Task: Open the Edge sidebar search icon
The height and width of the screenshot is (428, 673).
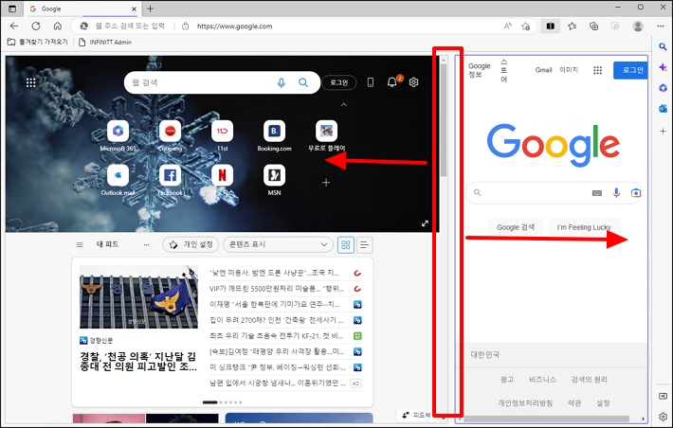Action: (663, 46)
